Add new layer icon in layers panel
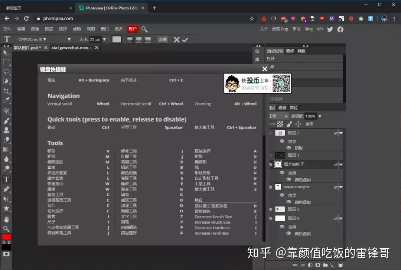401x270 pixels. tap(333, 265)
